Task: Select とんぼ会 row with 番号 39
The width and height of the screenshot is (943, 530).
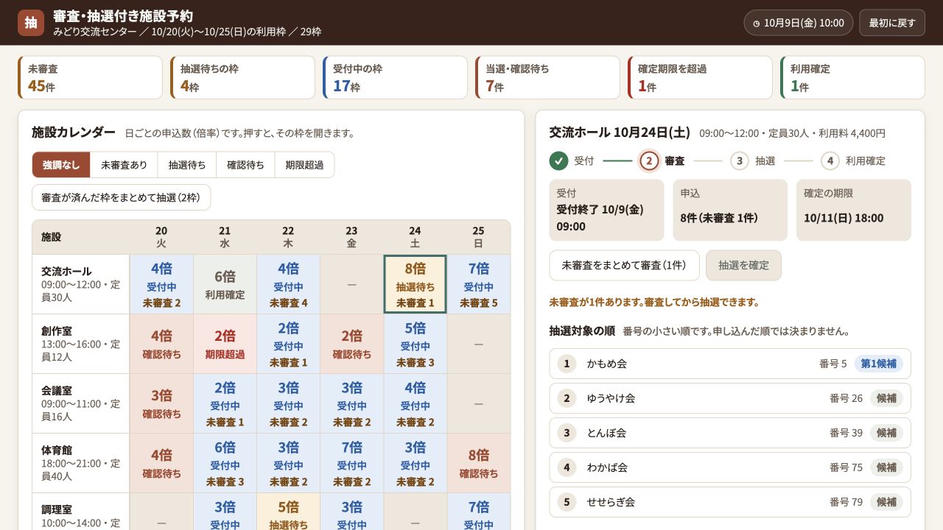Action: [730, 433]
